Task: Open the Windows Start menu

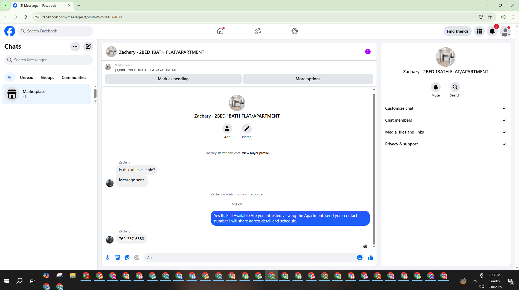Action: coord(6,281)
